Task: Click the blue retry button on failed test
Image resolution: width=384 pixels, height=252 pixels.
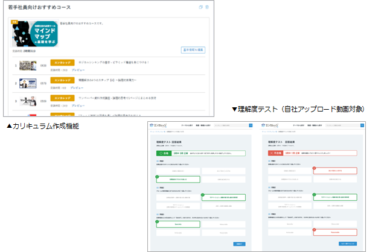Action: pos(348,244)
